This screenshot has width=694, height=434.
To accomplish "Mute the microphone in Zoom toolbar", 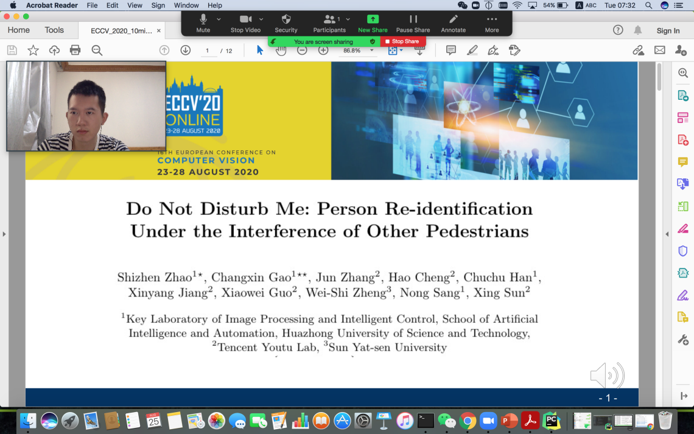I will coord(203,23).
